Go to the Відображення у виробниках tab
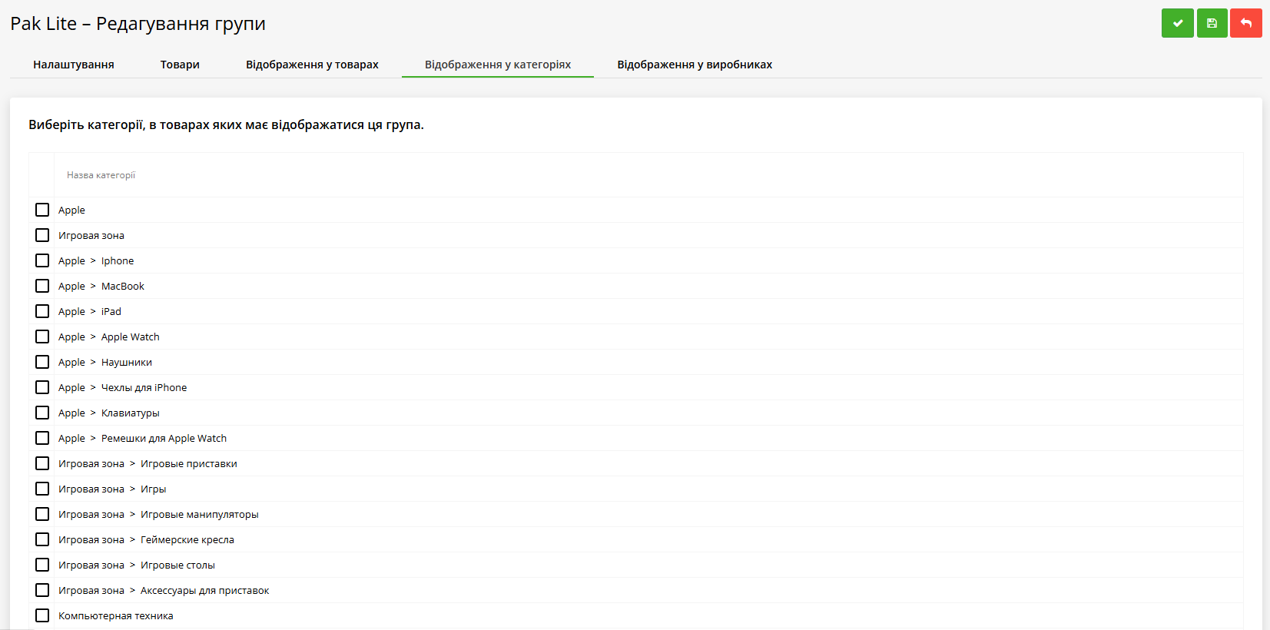Viewport: 1270px width, 630px height. (x=694, y=65)
